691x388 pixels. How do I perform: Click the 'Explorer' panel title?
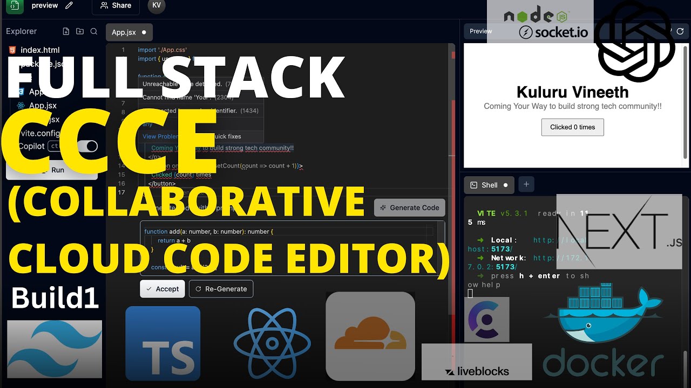point(22,31)
